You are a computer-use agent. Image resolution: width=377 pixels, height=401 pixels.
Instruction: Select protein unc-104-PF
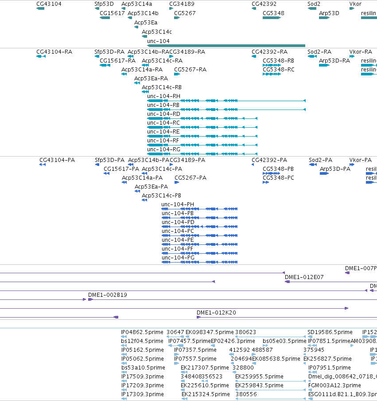(x=199, y=253)
